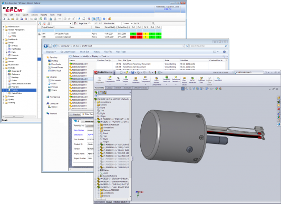The image size is (281, 204).
Task: Switch to the Evaluate tab
Action: [x=128, y=88]
